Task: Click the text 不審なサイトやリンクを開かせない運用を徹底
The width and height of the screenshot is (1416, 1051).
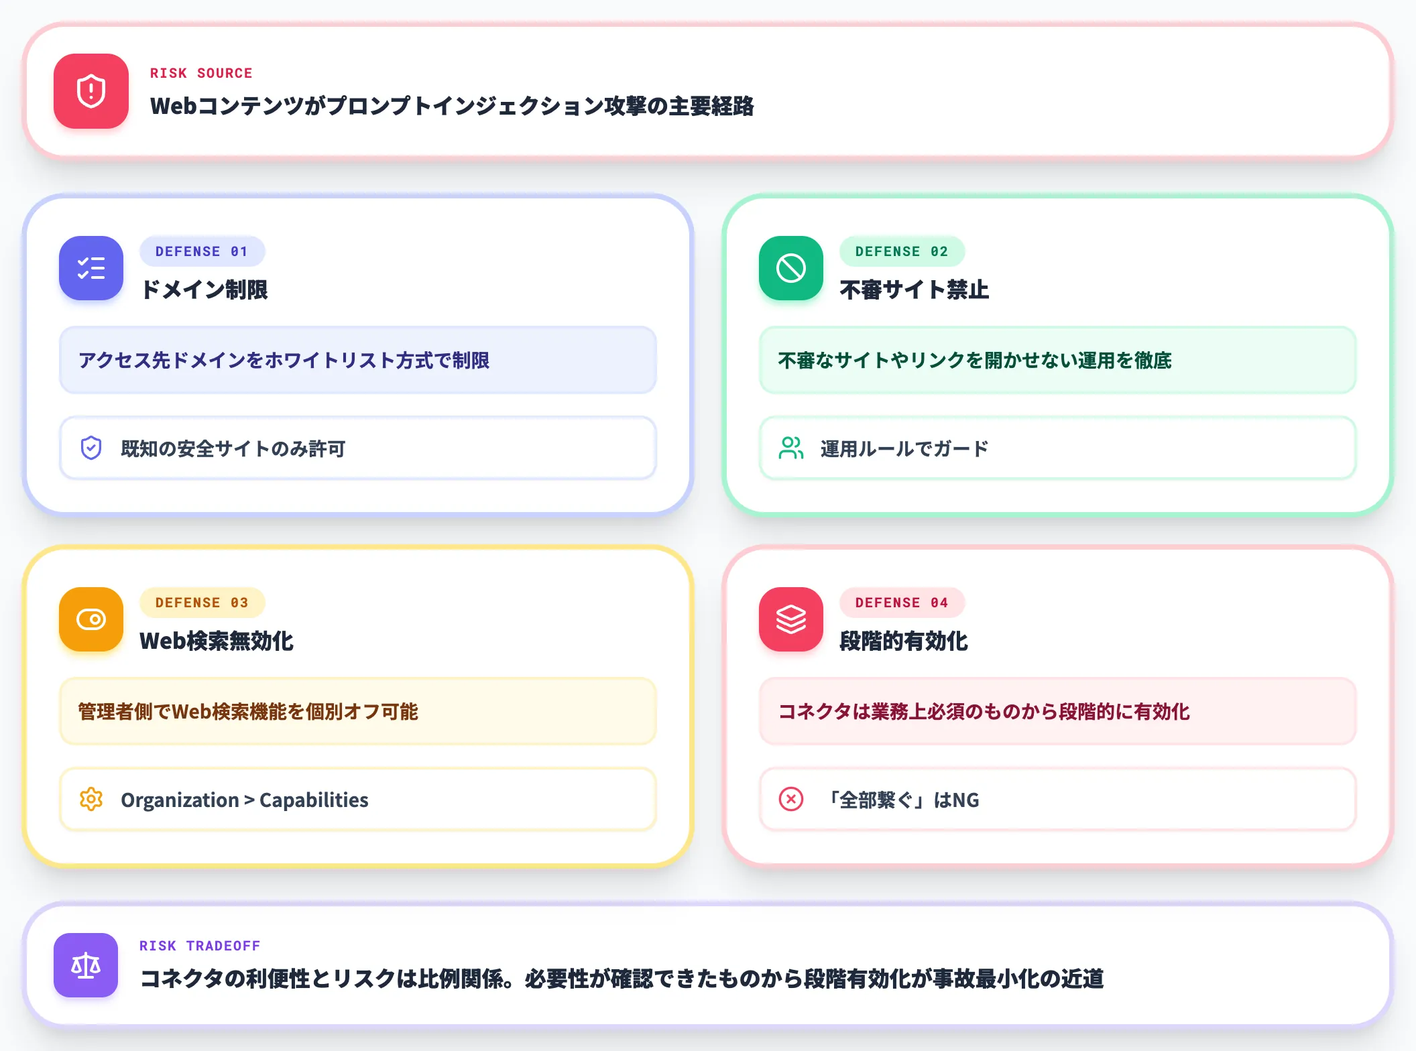Action: click(x=975, y=361)
